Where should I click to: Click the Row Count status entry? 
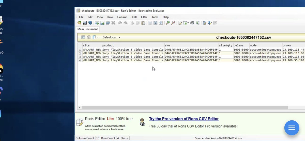(110, 138)
